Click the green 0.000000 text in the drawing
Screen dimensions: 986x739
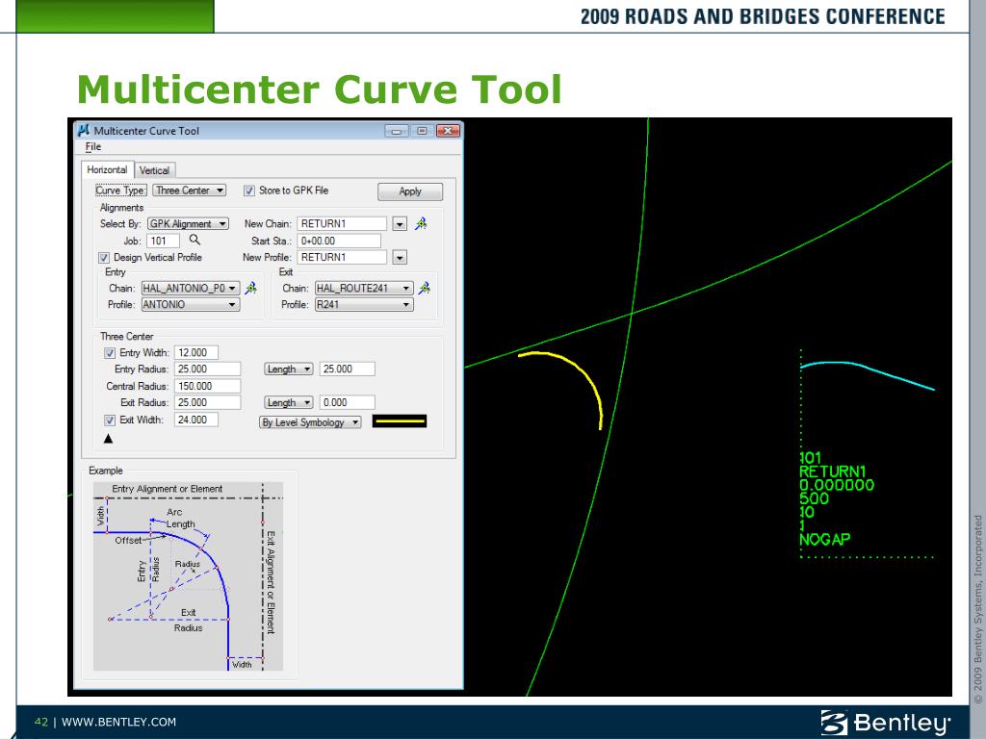tap(837, 485)
